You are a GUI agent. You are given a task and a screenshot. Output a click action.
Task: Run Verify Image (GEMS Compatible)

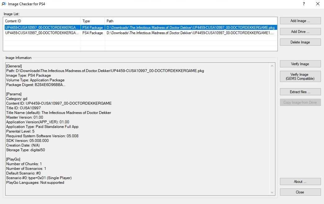coord(300,76)
